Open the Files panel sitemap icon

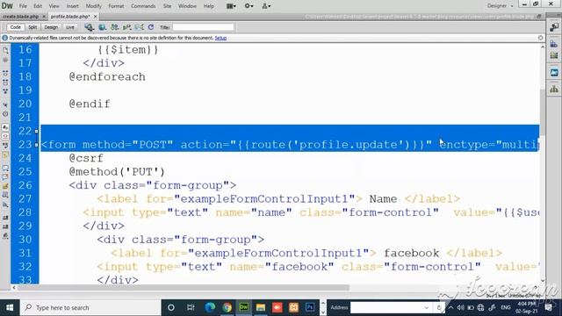554,89
